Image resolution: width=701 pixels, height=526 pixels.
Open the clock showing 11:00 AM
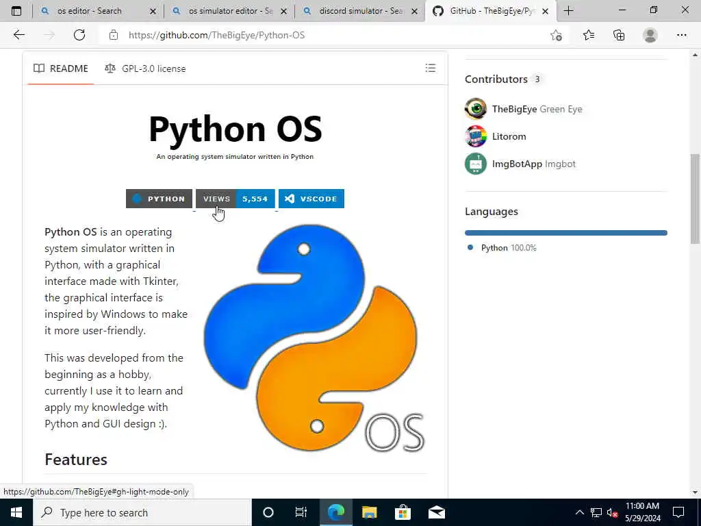(x=642, y=512)
